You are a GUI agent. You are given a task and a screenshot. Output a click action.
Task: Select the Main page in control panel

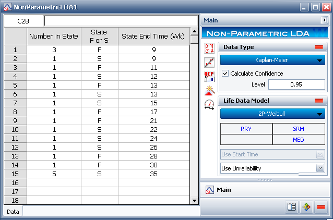click(224, 190)
